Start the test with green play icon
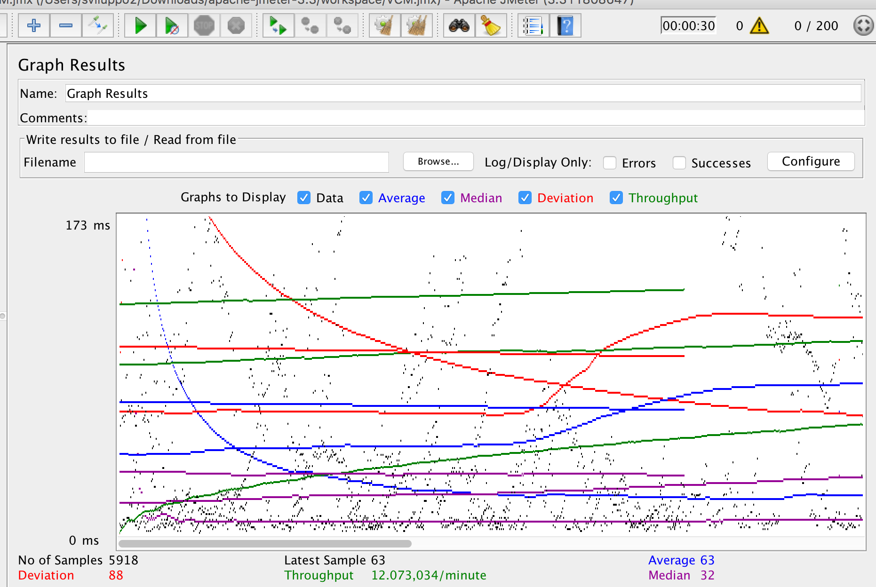The height and width of the screenshot is (587, 876). (x=140, y=25)
